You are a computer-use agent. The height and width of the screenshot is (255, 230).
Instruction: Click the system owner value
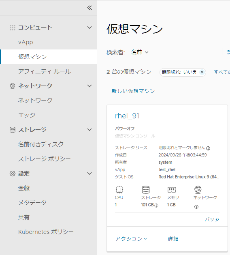165,162
